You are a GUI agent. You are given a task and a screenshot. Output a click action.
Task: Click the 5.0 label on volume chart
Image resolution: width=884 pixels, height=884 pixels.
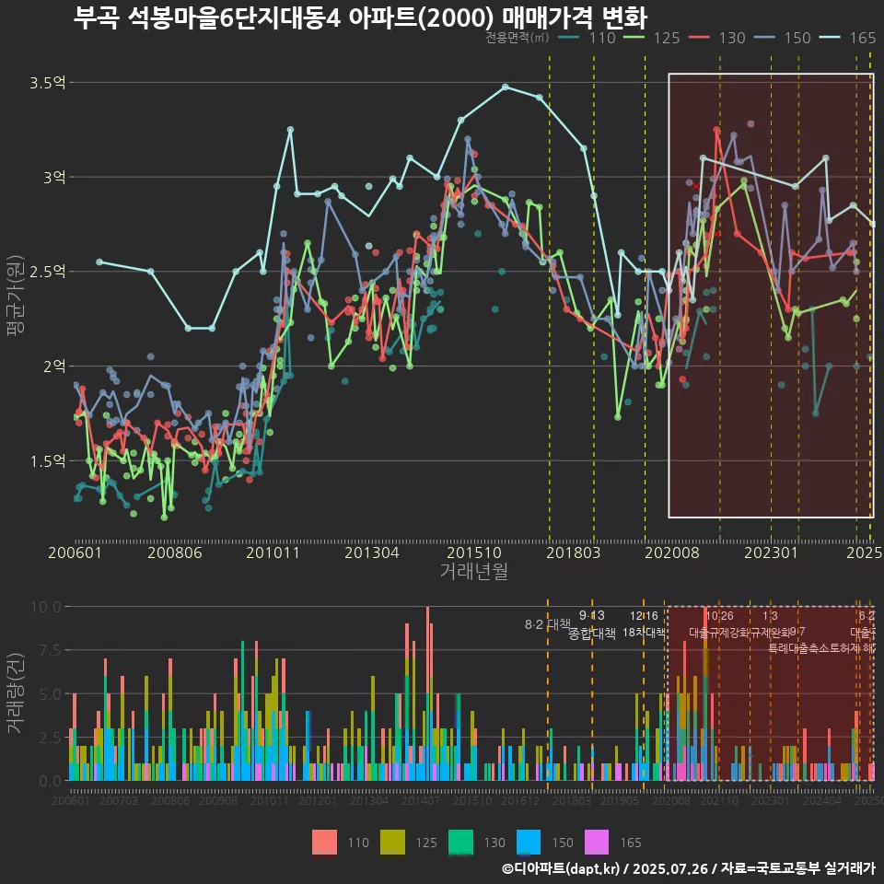click(50, 694)
